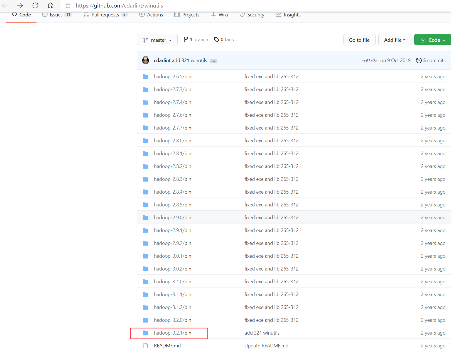Click the browser home icon
451x363 pixels.
pos(51,5)
